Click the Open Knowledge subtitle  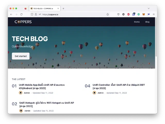tap(22, 46)
